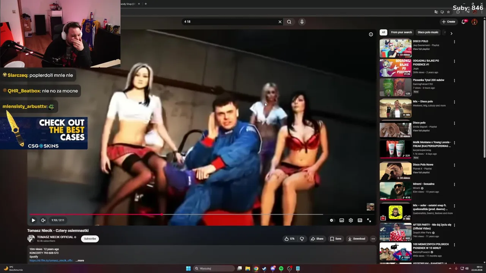
Task: Expand description with ...more
Action: point(80,260)
